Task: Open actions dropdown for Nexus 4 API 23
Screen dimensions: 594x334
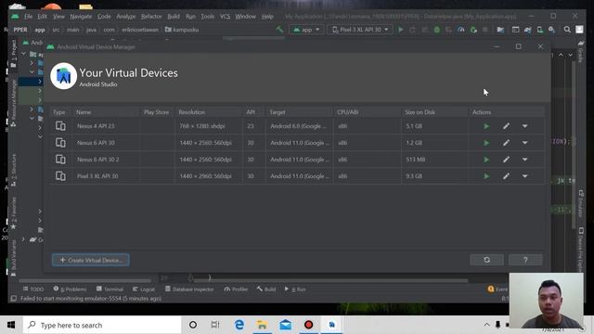Action: 524,126
